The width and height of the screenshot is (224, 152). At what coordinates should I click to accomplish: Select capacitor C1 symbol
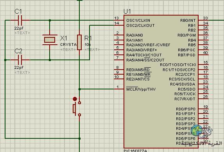click(20, 20)
